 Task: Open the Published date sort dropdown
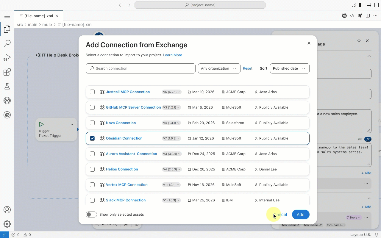[290, 68]
